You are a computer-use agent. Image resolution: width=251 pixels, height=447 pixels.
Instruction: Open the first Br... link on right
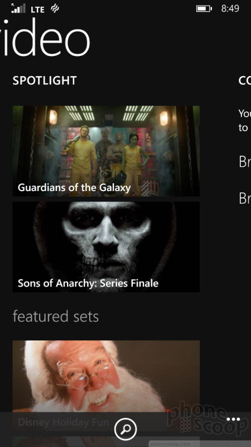pos(245,161)
